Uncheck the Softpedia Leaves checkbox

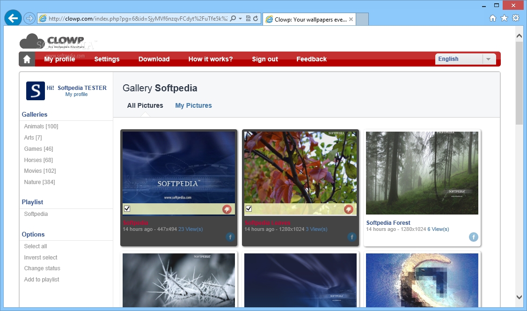tap(249, 209)
